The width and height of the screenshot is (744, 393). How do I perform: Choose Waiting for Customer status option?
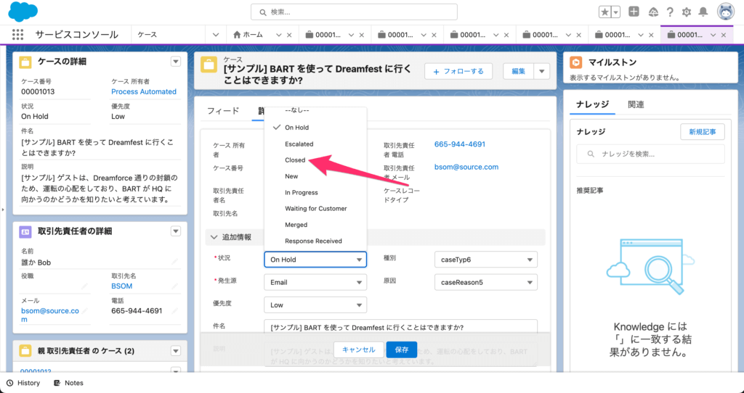(x=315, y=208)
